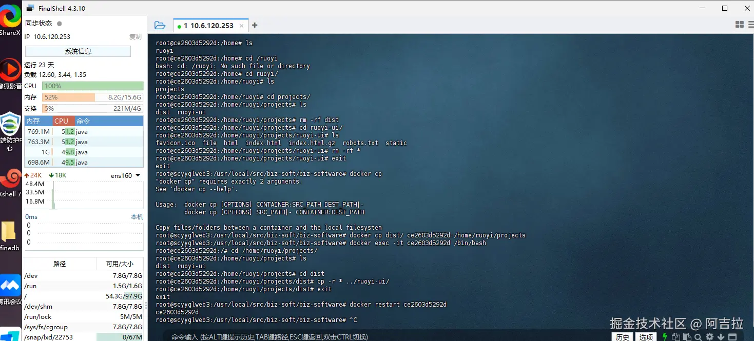
Task: Open the finedb folder on desktop
Action: pos(10,236)
